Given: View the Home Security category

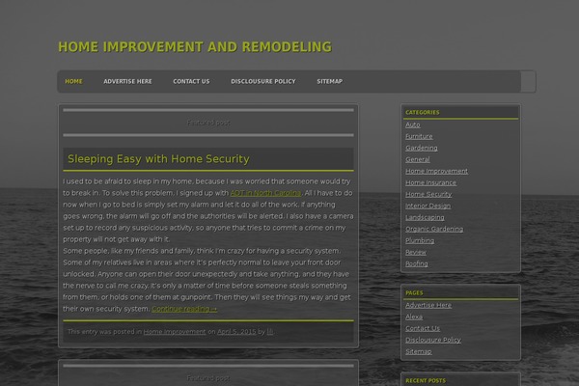Looking at the screenshot, I should [x=428, y=194].
